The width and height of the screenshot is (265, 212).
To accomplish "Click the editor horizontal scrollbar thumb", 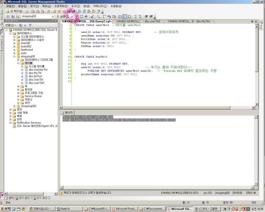I will (x=146, y=107).
